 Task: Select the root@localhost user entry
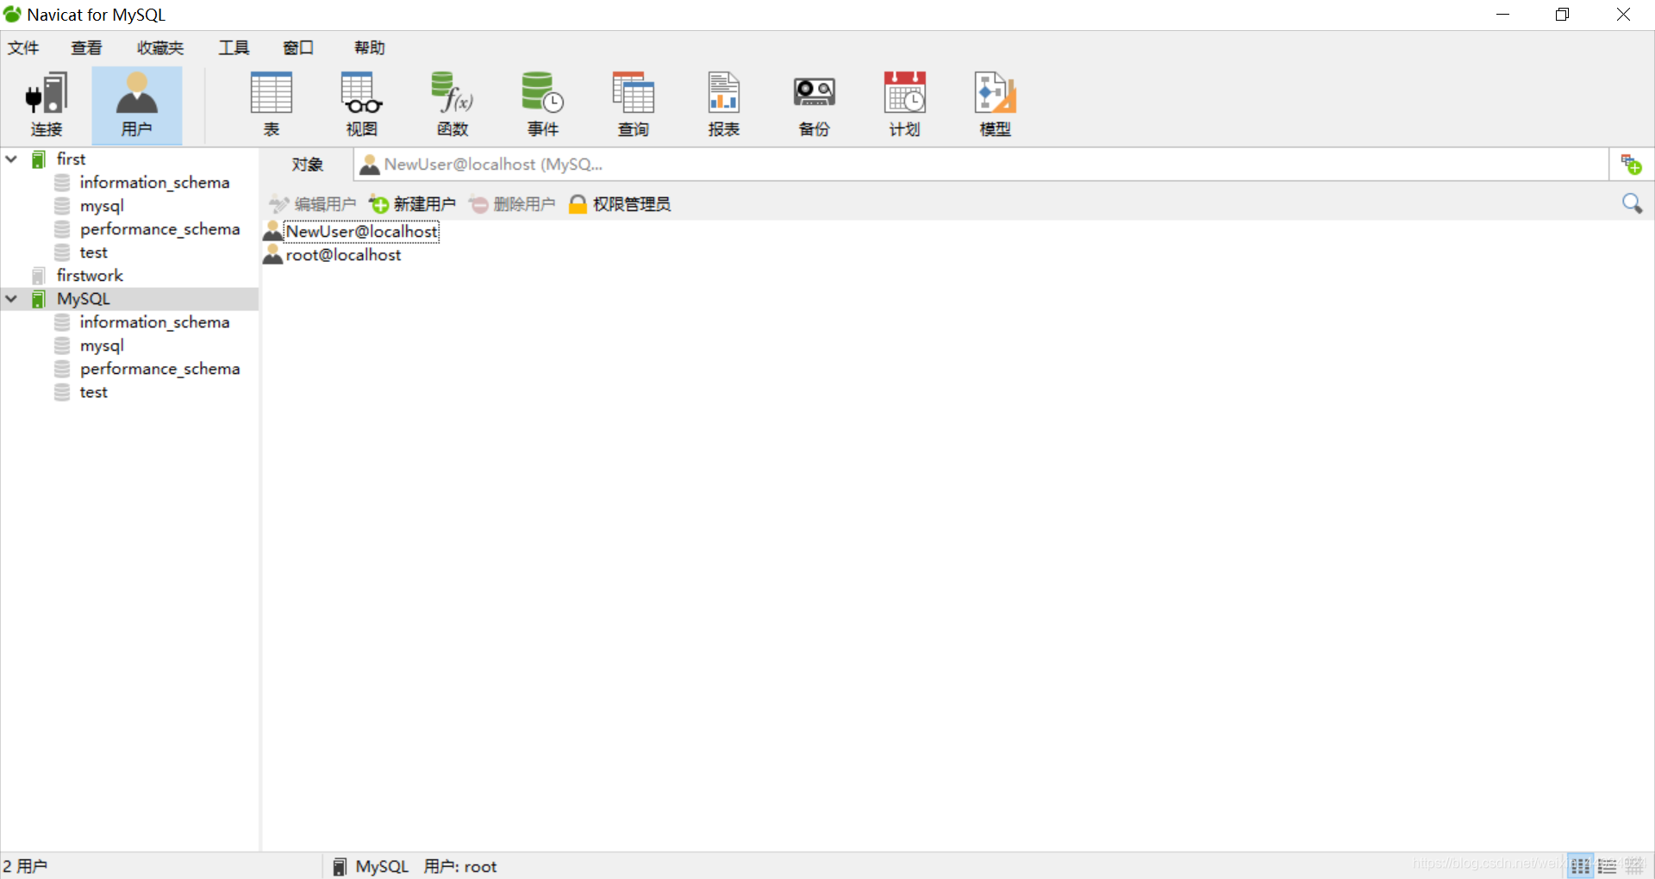click(343, 255)
